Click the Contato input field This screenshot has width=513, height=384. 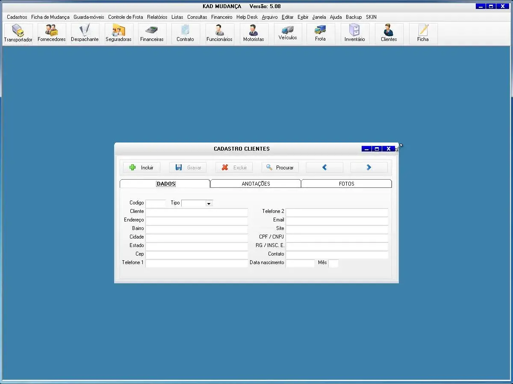337,255
